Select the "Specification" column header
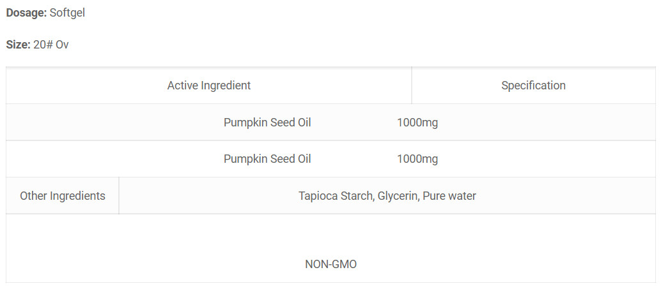Viewport: 661px width, 293px height. click(x=533, y=85)
